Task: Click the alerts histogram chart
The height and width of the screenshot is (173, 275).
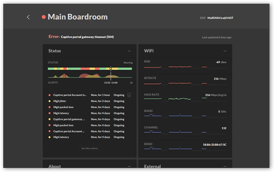Action: tap(90, 76)
